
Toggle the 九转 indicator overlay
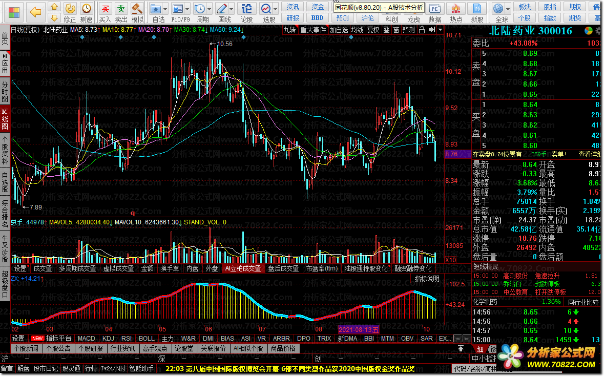tap(289, 30)
